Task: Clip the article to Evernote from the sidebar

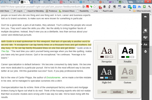Action: 145,31
